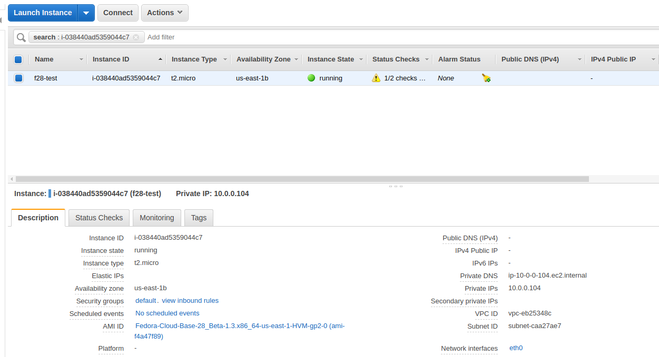
Task: Click the Network interfaces label
Action: [x=469, y=349]
